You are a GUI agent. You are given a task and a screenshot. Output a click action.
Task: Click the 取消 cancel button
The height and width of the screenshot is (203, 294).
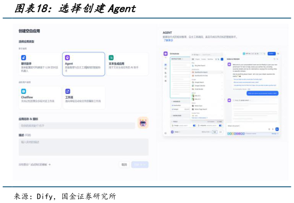coord(124,165)
